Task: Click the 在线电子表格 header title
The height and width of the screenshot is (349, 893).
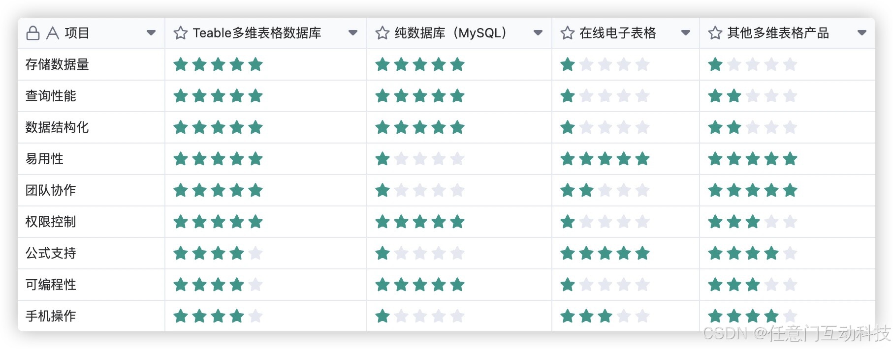Action: (618, 33)
